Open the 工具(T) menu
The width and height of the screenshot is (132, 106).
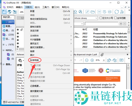[x=46, y=7]
